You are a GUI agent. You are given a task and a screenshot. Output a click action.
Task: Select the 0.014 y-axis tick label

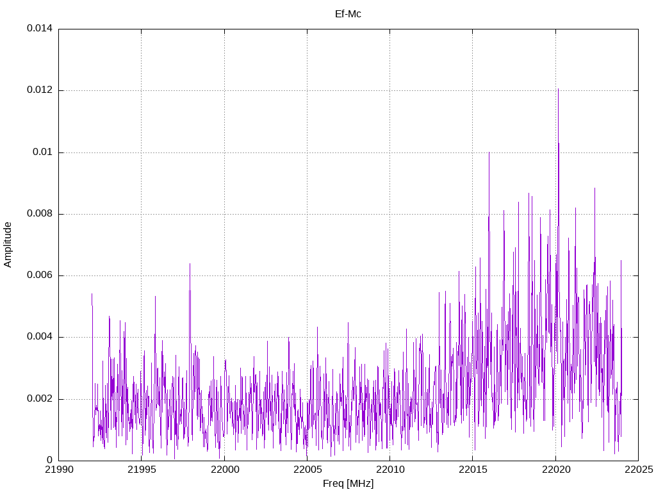(39, 29)
